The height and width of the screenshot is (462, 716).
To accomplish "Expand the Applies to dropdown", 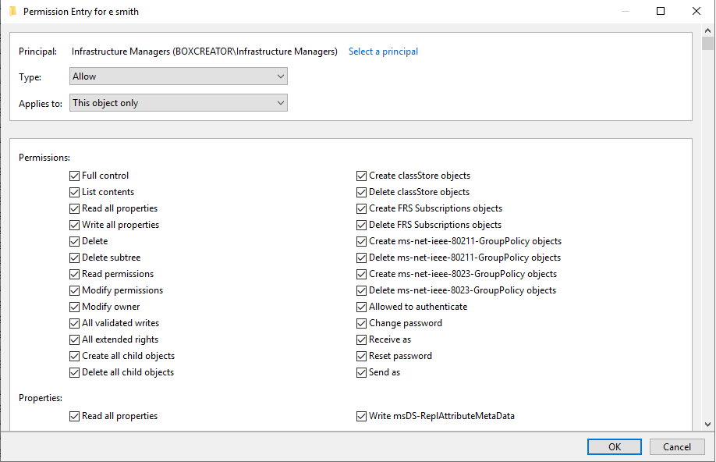I will [179, 103].
